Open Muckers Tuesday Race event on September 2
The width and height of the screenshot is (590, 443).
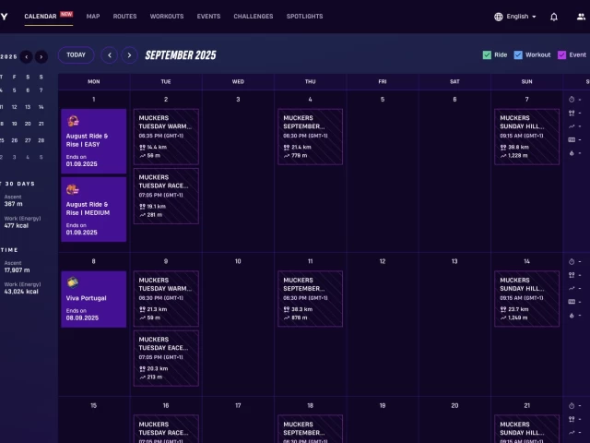[x=166, y=196]
